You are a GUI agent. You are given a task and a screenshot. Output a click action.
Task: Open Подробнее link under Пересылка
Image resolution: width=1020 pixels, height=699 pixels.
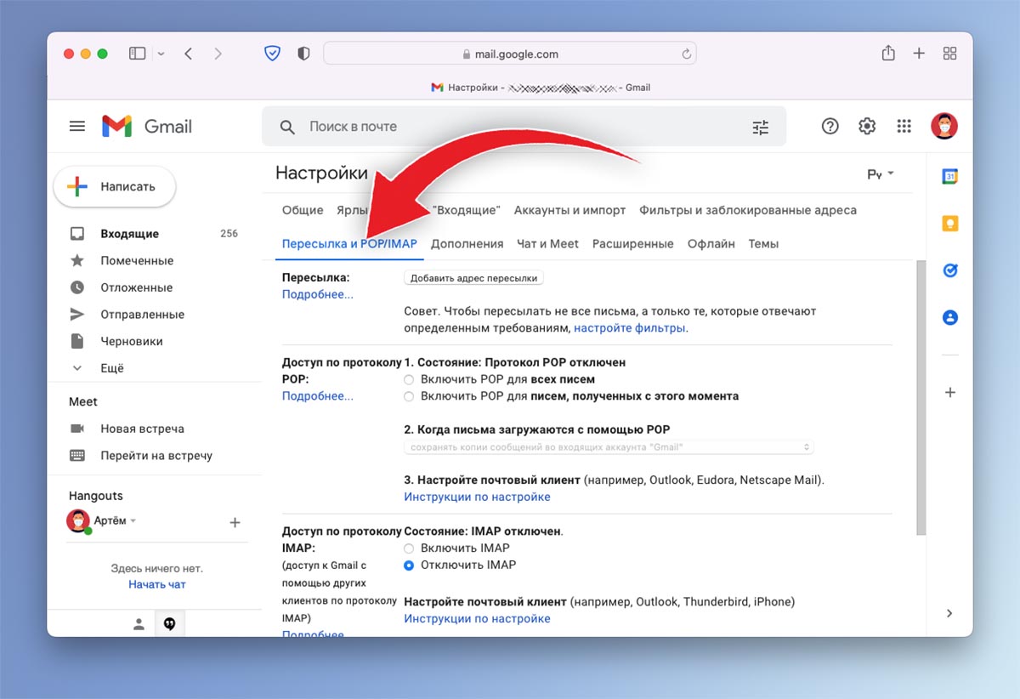click(318, 294)
